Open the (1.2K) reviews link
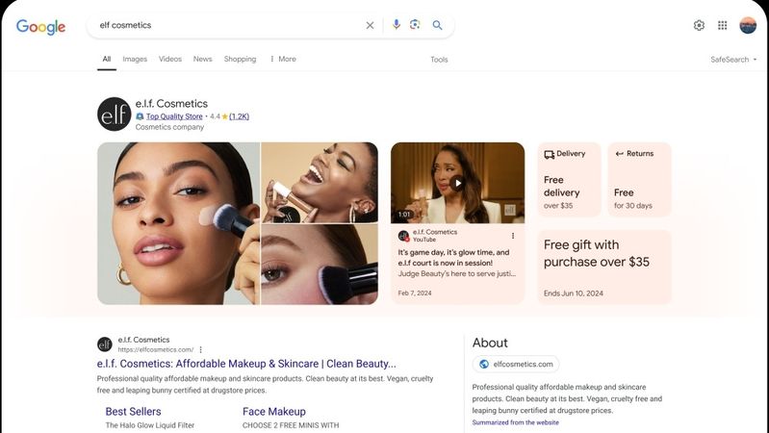The width and height of the screenshot is (769, 433). pos(240,116)
